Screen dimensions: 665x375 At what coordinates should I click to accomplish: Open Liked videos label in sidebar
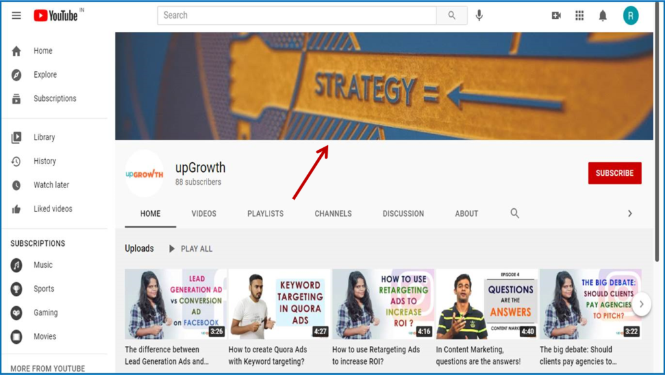click(53, 208)
